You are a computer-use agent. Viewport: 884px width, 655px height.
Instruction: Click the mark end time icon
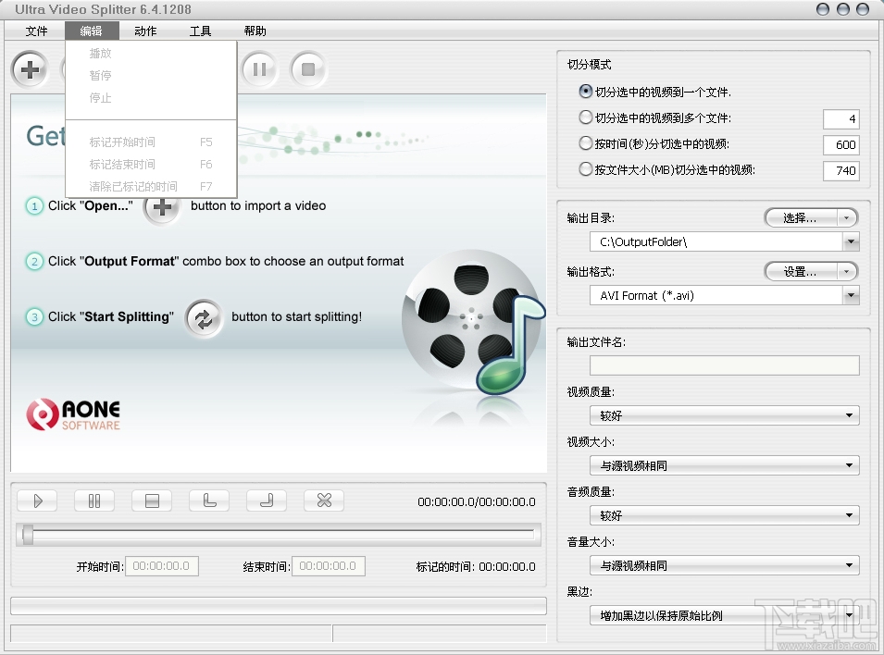tap(266, 500)
